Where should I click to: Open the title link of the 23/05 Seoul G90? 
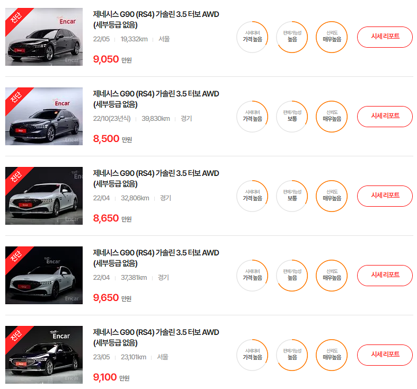click(156, 338)
